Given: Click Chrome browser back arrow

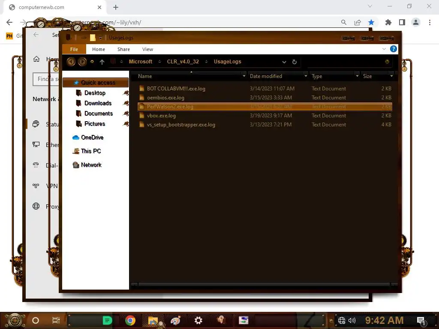Looking at the screenshot, I should tap(9, 22).
